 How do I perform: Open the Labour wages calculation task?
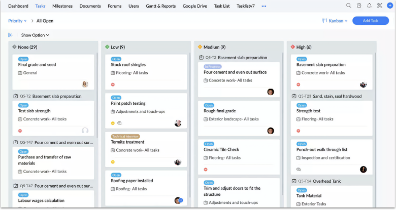pos(41,200)
